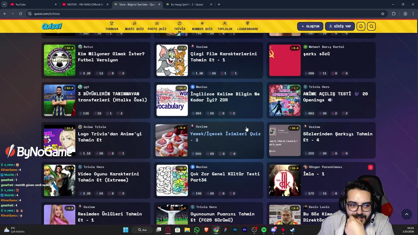Open the taskbar clock showing 04:24
The width and height of the screenshot is (418, 235).
click(x=408, y=230)
